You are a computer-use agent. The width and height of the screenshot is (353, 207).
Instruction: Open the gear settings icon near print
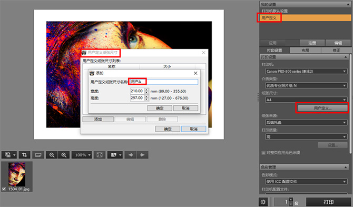pyautogui.click(x=263, y=202)
